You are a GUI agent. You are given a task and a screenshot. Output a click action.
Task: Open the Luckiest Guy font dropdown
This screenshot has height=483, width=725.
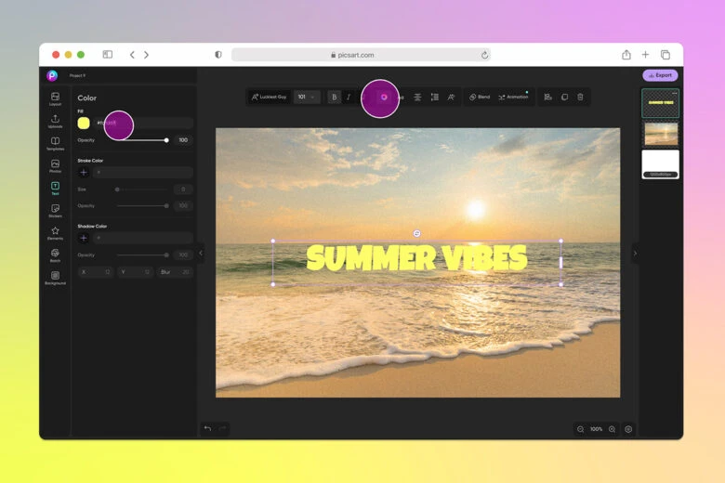point(269,97)
